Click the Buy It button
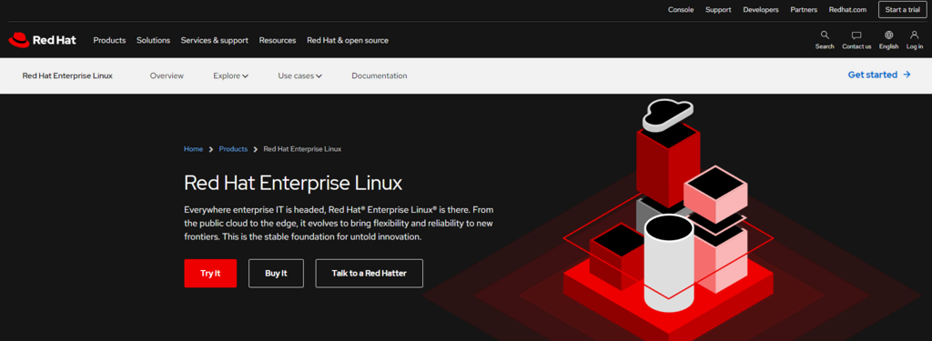Viewport: 932px width, 341px height. tap(276, 274)
